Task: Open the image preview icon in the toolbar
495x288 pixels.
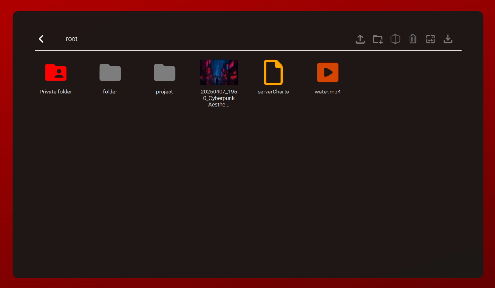Action: coord(430,39)
